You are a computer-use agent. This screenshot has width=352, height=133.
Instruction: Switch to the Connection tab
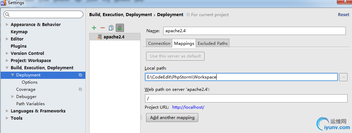159,44
